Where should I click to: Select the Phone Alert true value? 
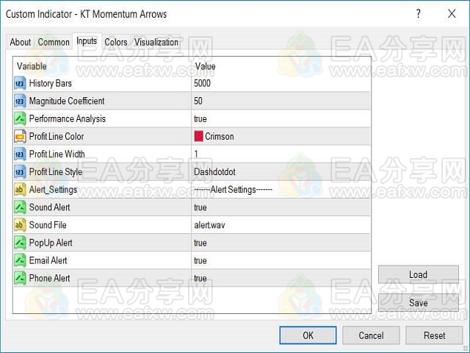200,278
